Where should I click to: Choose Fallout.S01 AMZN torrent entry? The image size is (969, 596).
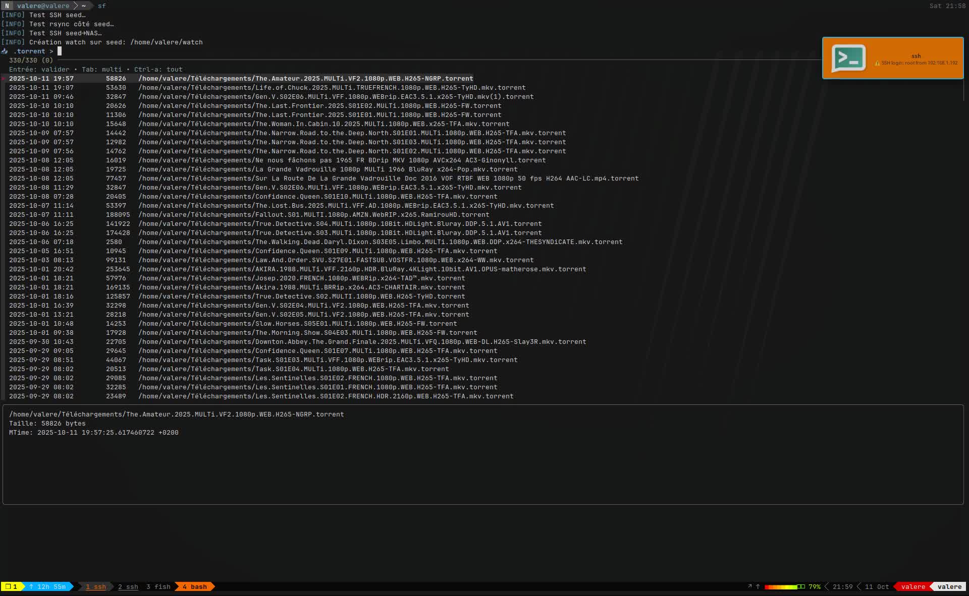coord(249,214)
